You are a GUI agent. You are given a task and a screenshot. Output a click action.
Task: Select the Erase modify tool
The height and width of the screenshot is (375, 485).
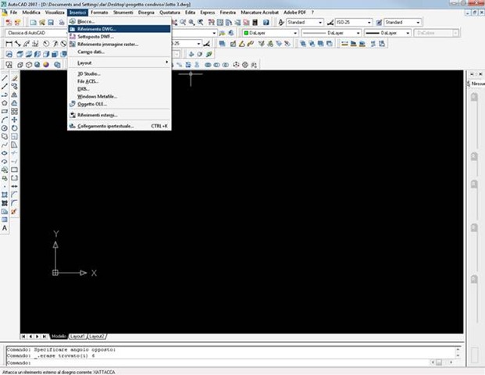(14, 78)
